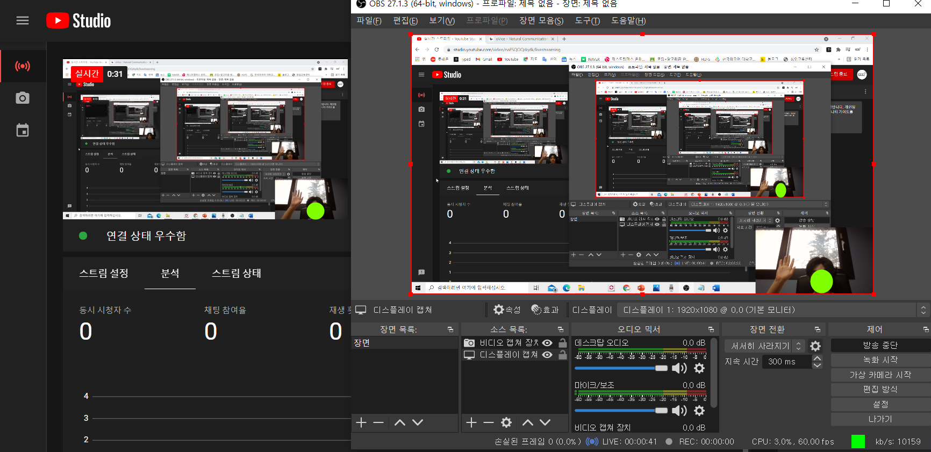Open the 편집(E) menu in OBS
931x452 pixels.
pyautogui.click(x=405, y=20)
